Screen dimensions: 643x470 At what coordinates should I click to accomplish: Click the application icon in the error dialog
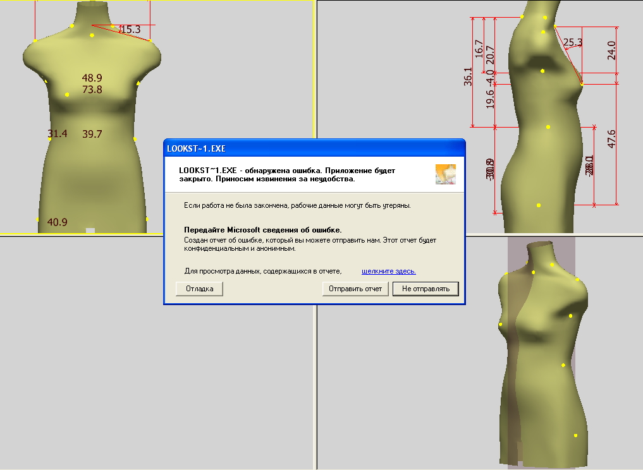coord(445,174)
